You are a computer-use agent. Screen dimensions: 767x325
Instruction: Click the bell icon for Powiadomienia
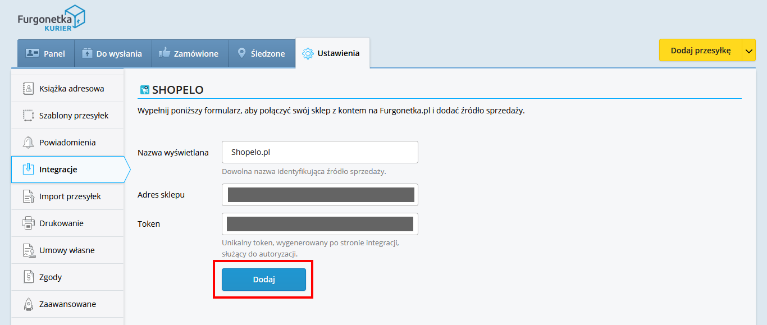(x=29, y=142)
